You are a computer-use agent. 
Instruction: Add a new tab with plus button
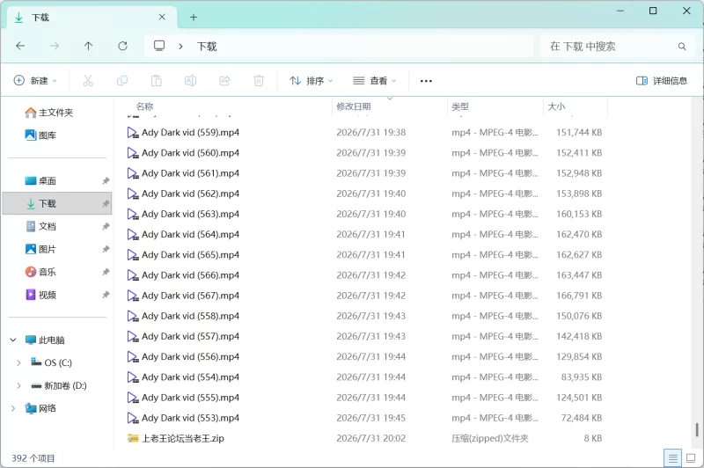[194, 17]
